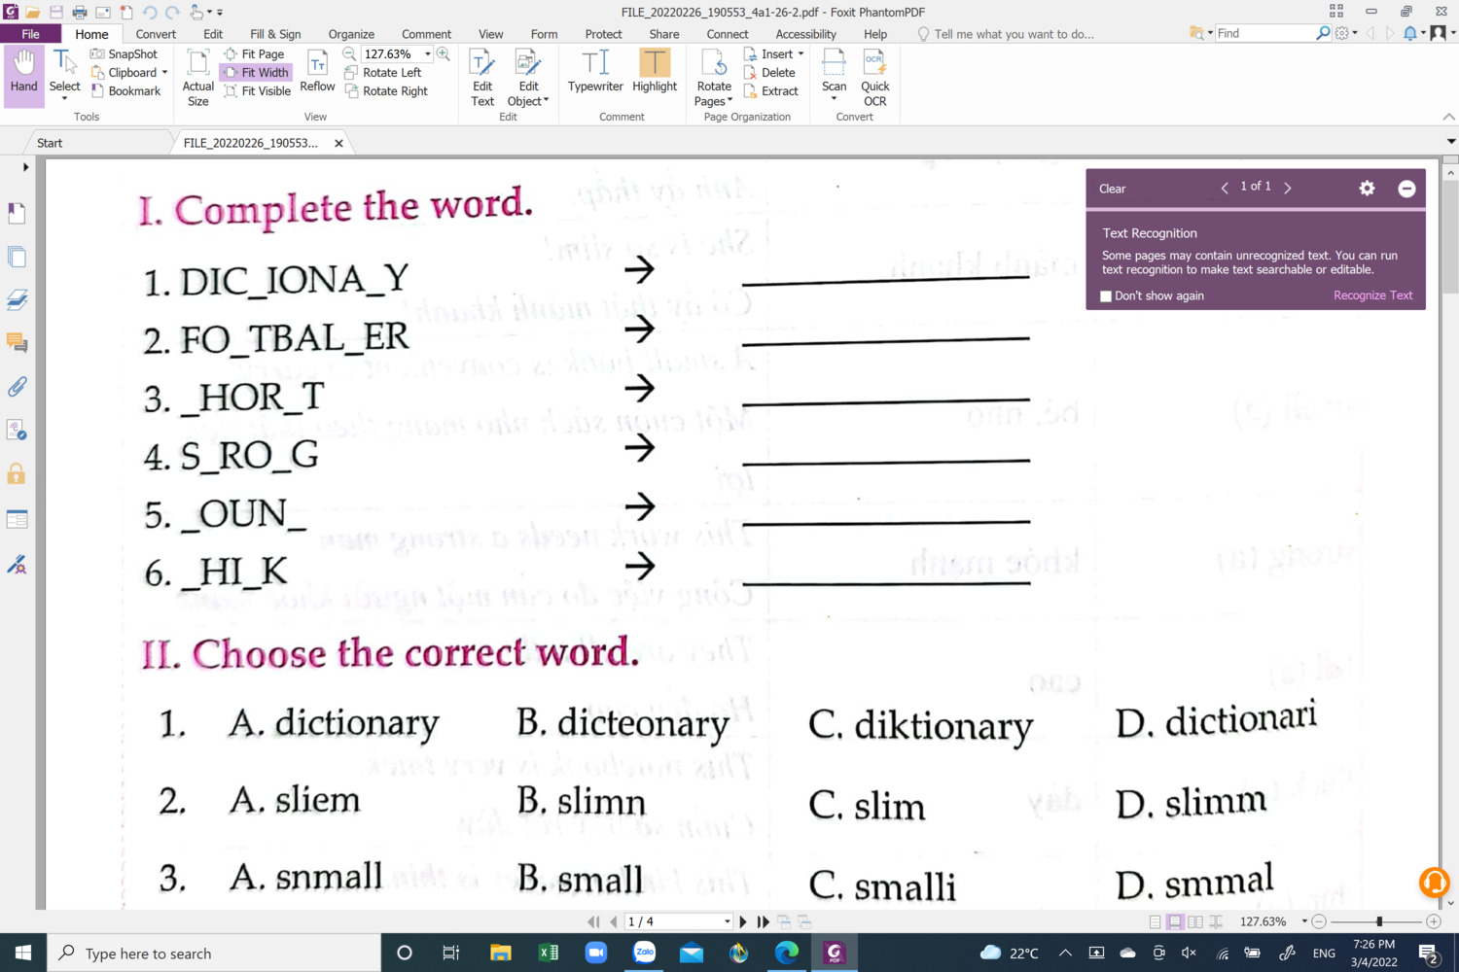Switch to the Start document tab

pyautogui.click(x=50, y=143)
